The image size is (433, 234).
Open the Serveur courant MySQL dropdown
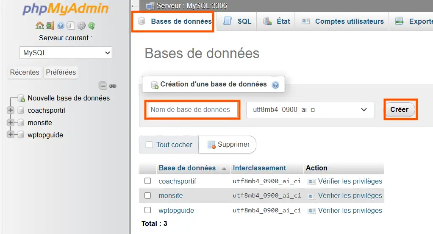pos(65,53)
